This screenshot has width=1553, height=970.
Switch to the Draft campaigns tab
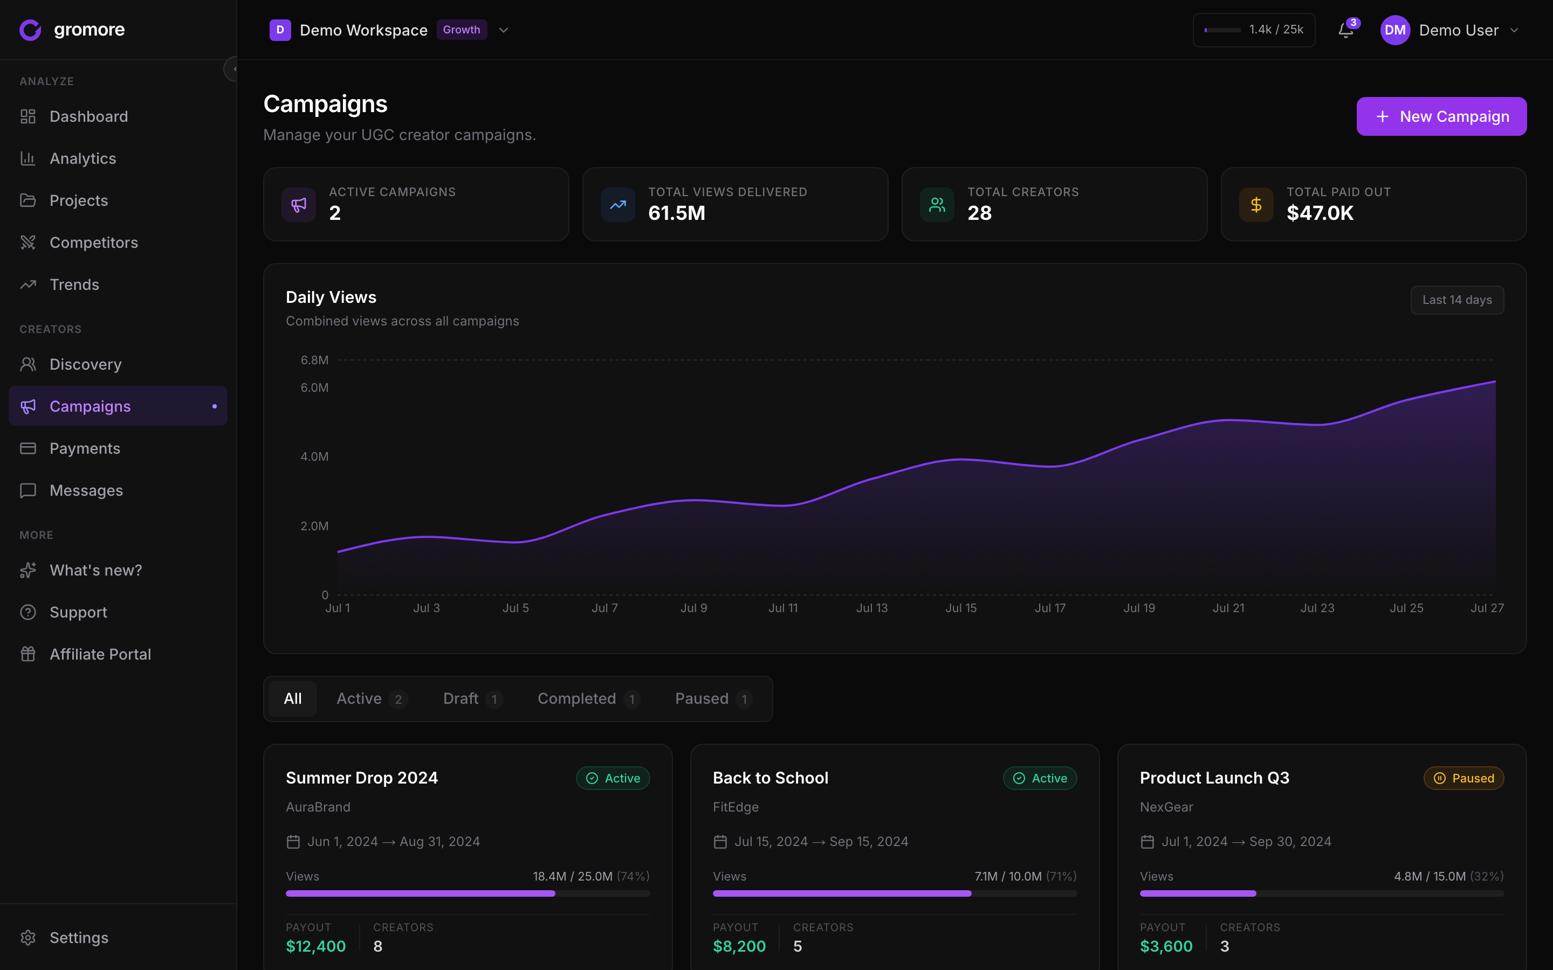point(472,698)
